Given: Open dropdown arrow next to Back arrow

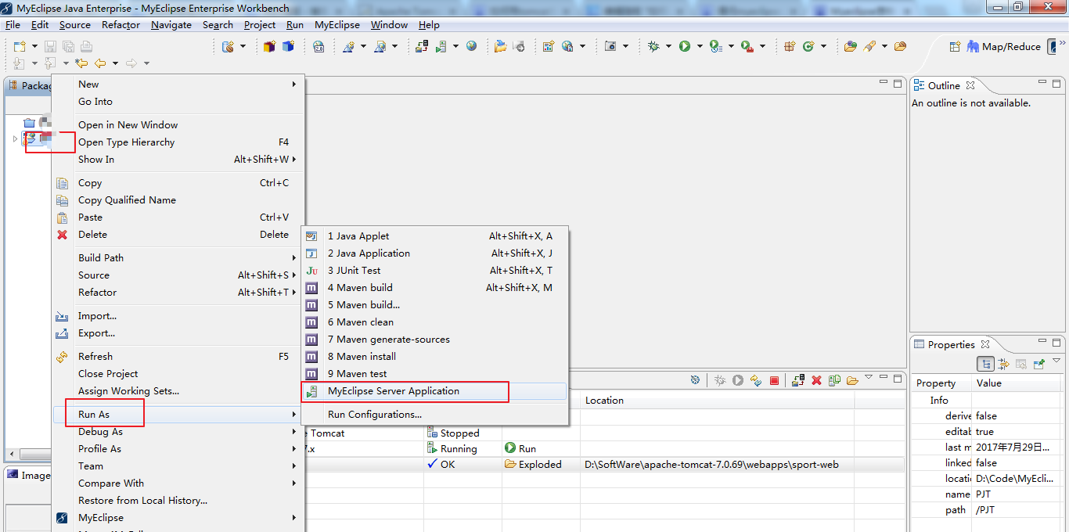Looking at the screenshot, I should (115, 63).
